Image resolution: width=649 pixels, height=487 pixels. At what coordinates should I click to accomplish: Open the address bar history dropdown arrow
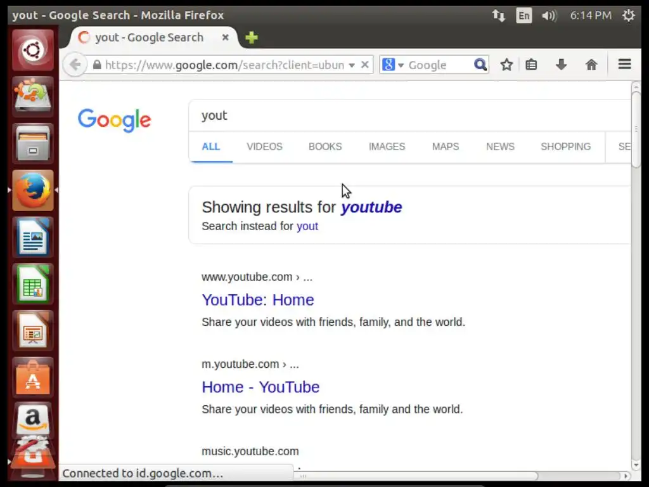(x=352, y=65)
